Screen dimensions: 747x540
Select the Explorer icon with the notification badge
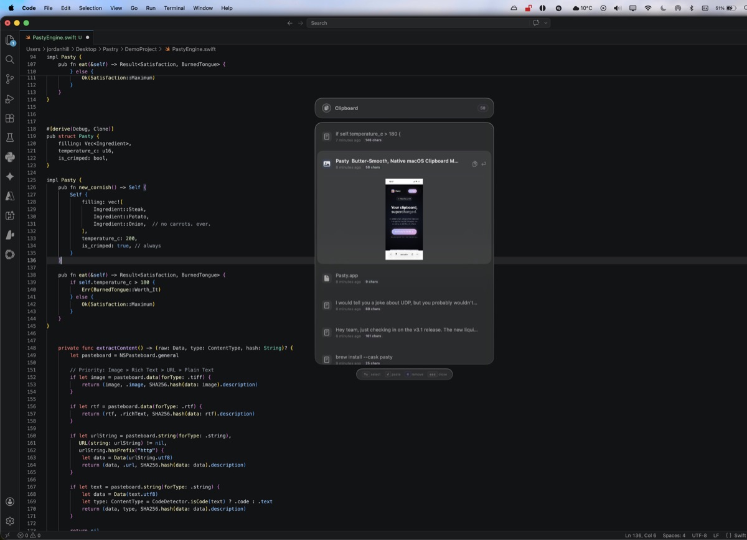(x=9, y=39)
